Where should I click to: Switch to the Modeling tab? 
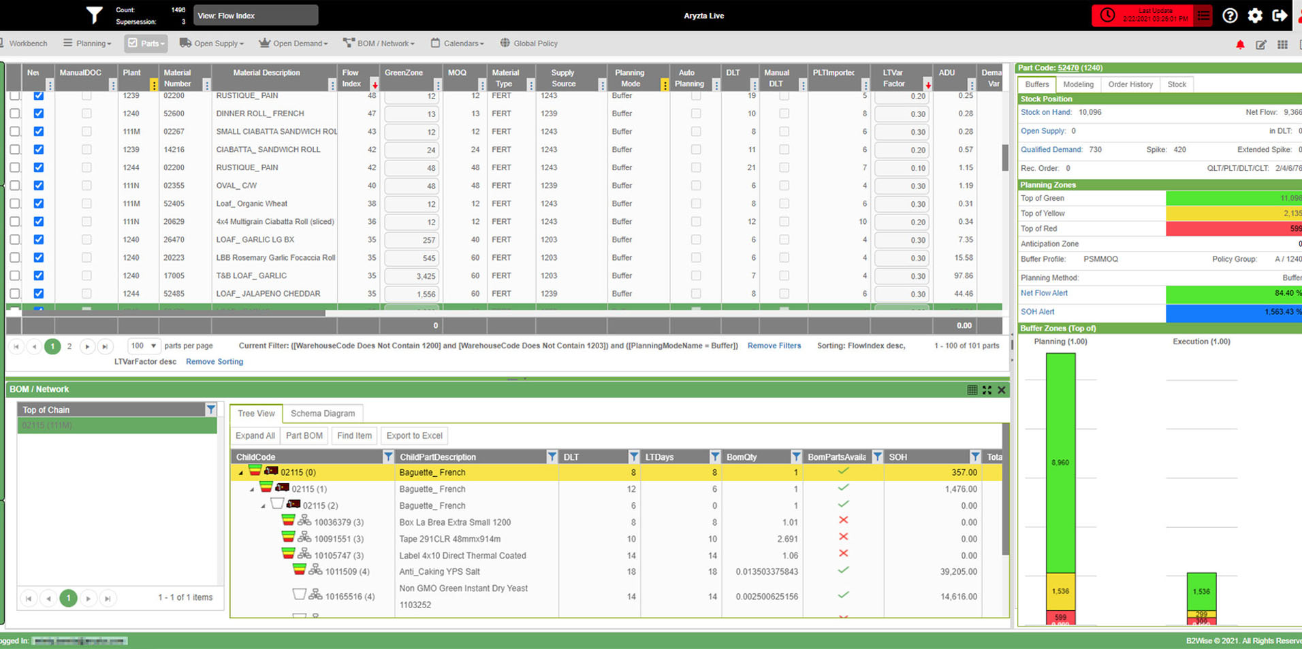pyautogui.click(x=1078, y=84)
